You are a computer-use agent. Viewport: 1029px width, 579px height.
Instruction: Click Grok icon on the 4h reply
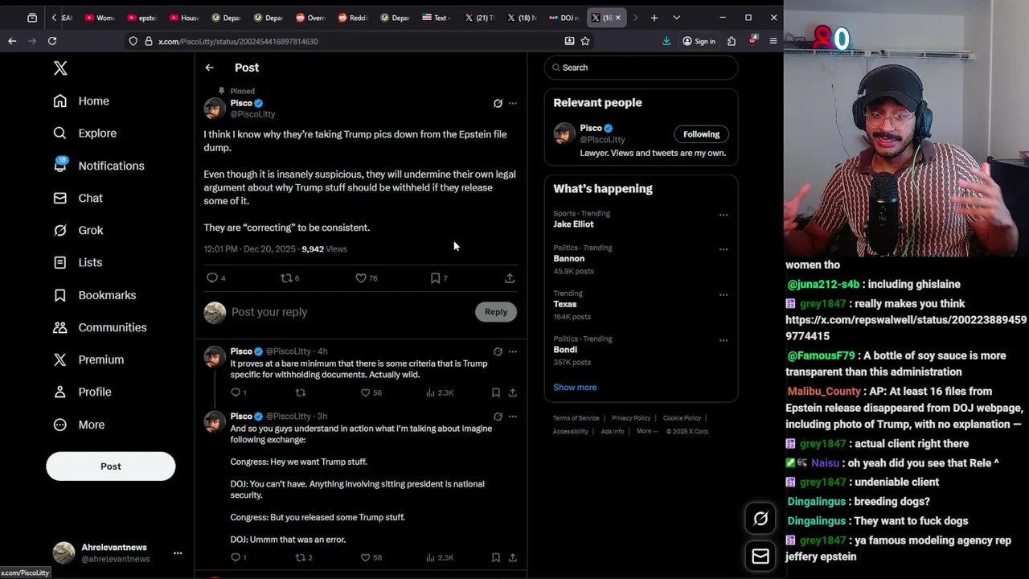click(498, 351)
